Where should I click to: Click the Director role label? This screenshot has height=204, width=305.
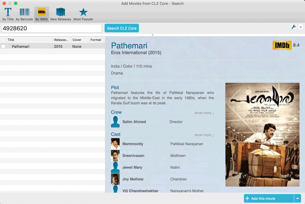[x=176, y=122]
